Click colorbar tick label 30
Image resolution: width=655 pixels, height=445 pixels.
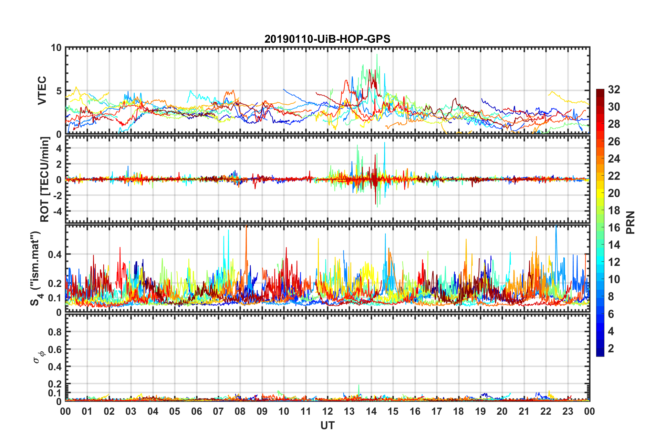tap(614, 107)
